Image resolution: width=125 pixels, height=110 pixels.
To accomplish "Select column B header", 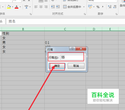I will pos(23,29).
